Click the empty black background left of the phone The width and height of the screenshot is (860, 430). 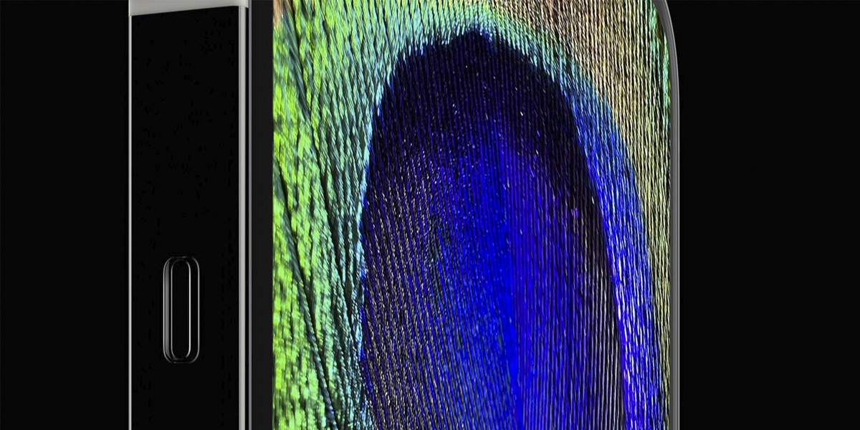tap(64, 215)
